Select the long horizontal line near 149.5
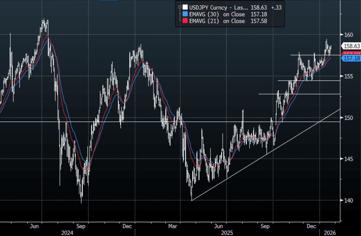The width and height of the screenshot is (361, 236). coord(101,122)
